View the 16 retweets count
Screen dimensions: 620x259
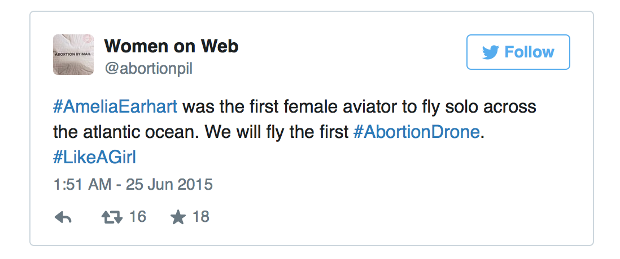point(138,217)
